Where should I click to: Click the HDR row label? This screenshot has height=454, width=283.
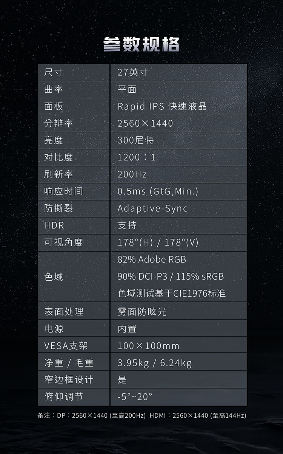coord(54,225)
